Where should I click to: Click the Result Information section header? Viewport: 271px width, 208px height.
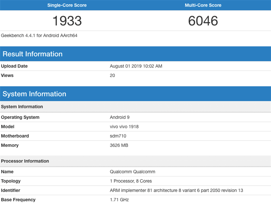pos(33,54)
